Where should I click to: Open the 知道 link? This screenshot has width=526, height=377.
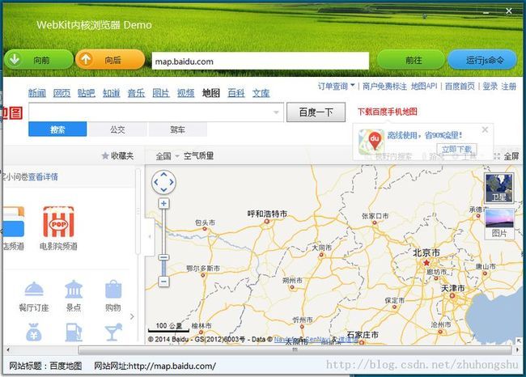click(112, 93)
